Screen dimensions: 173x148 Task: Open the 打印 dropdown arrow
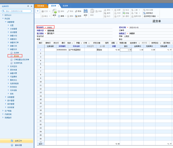coord(50,11)
